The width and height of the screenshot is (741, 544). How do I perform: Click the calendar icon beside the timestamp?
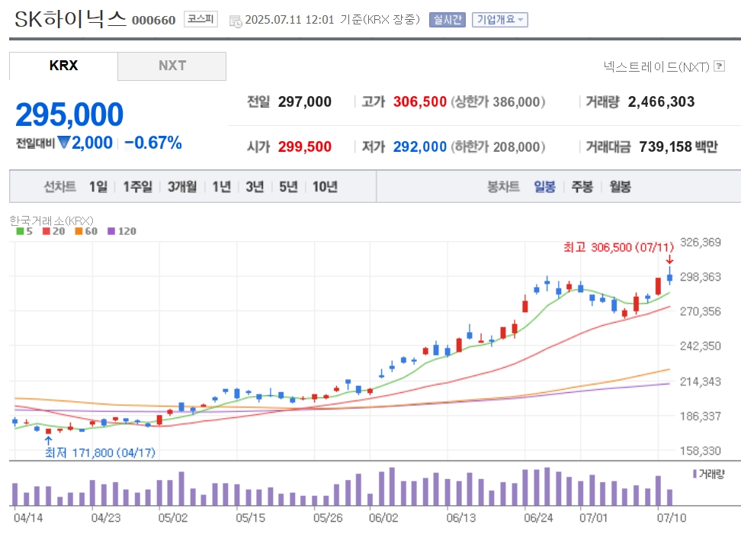[235, 21]
